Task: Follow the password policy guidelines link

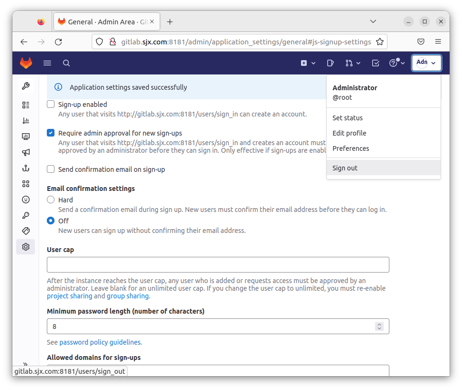Action: [x=100, y=342]
